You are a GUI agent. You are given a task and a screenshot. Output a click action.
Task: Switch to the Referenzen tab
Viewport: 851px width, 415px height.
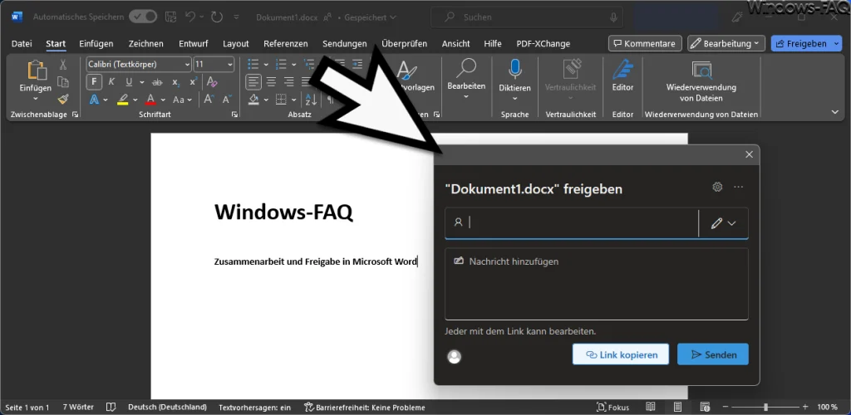click(286, 44)
